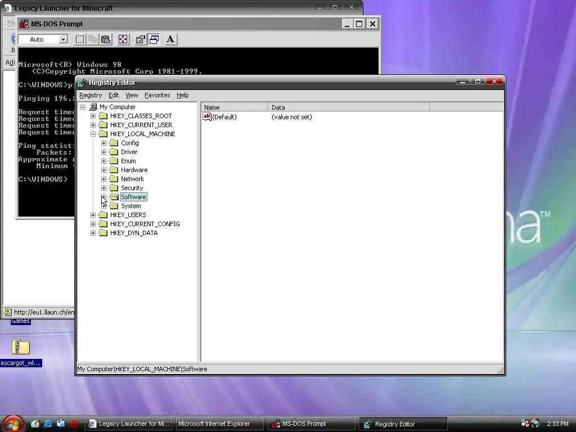Expand the Enum subkey
This screenshot has width=576, height=432.
(104, 161)
